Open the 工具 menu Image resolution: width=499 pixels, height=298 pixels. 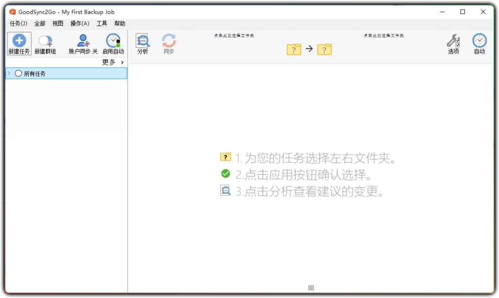pos(101,23)
